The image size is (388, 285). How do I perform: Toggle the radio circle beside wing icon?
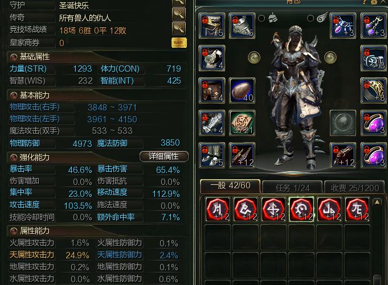click(311, 18)
